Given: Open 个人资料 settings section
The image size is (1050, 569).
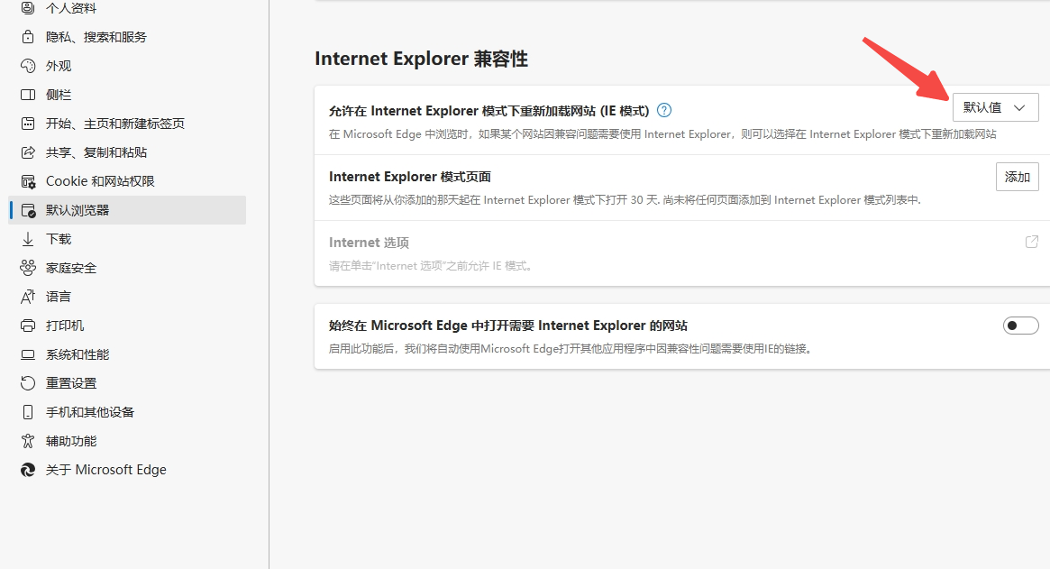Looking at the screenshot, I should click(x=127, y=8).
